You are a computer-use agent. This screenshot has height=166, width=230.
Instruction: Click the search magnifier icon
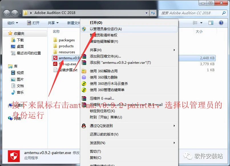[x=224, y=13]
